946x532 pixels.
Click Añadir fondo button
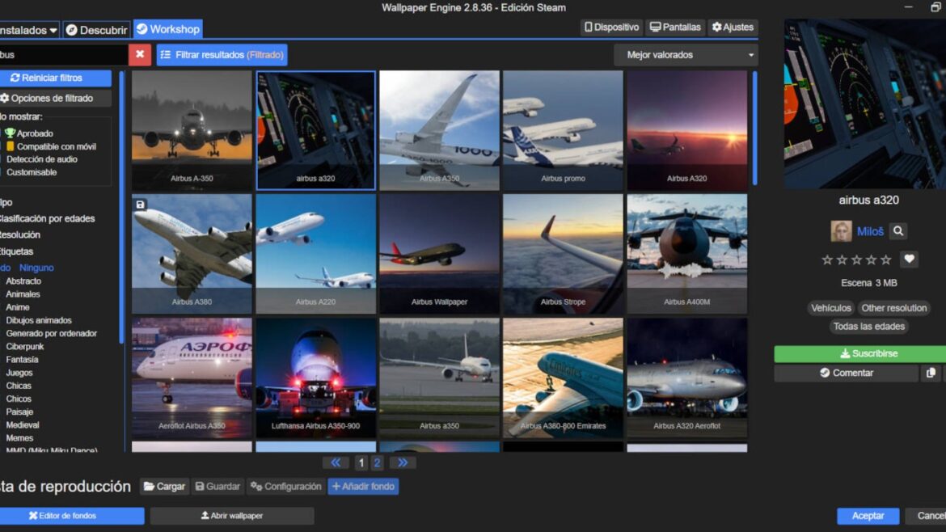point(363,486)
